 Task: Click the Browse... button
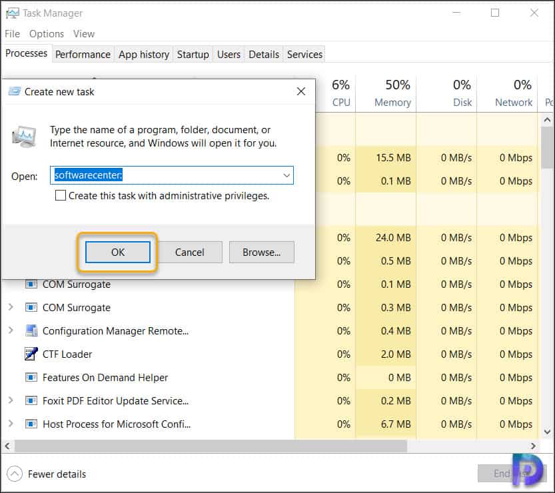262,252
